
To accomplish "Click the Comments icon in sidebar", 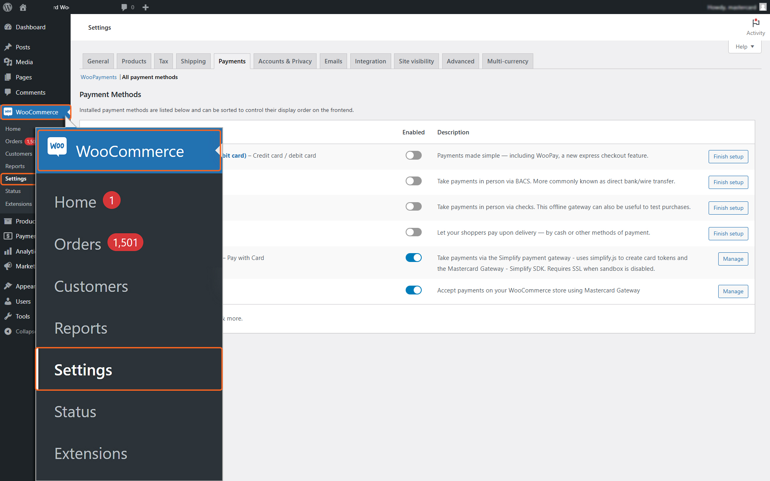I will click(8, 92).
